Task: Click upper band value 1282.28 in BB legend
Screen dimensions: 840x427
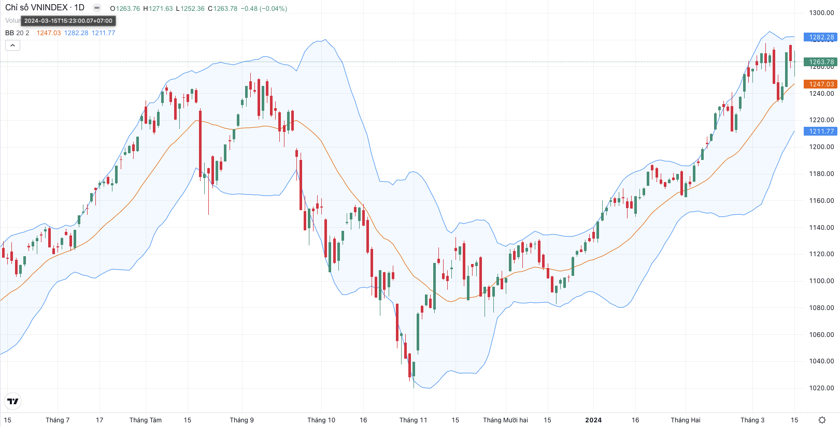Action: tap(76, 33)
